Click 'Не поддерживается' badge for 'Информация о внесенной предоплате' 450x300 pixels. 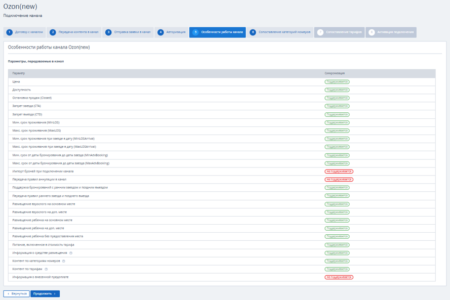339,277
